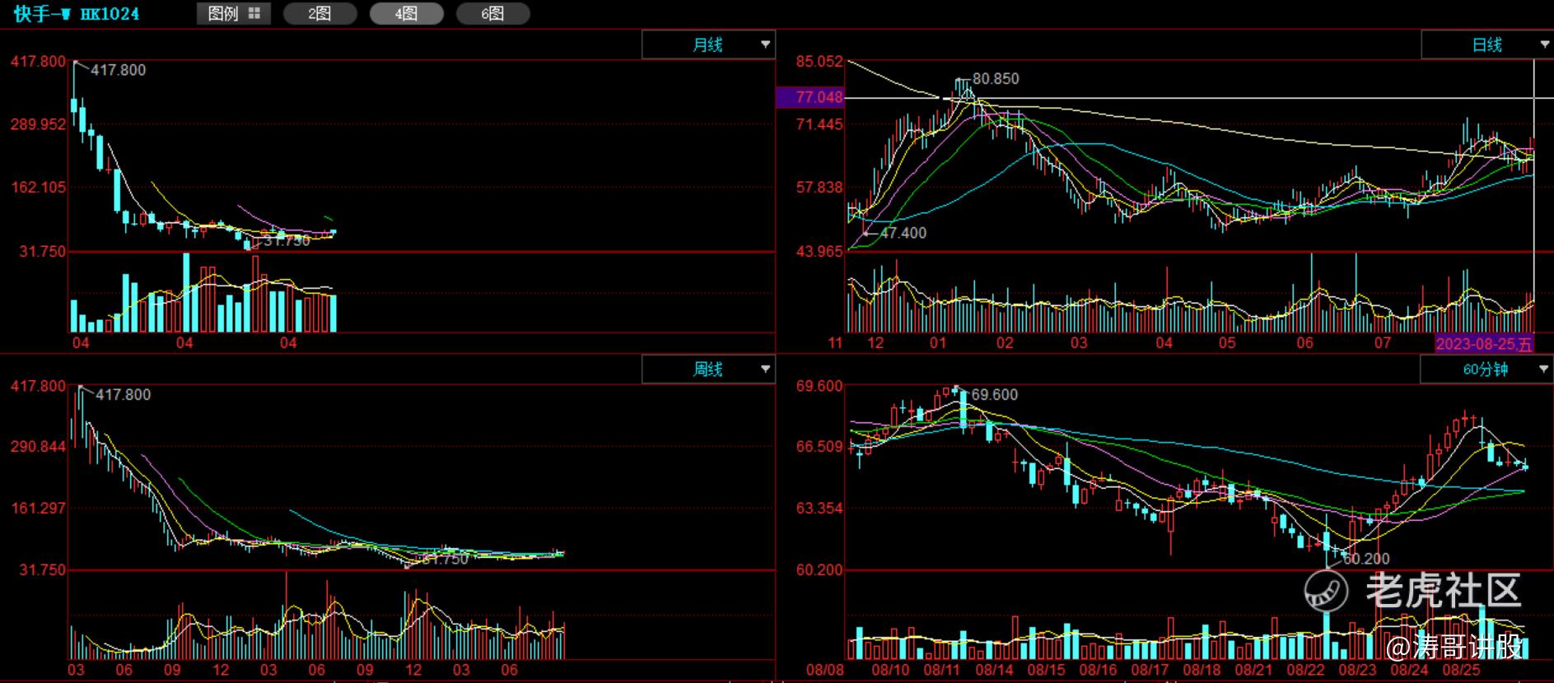Open the 周线 period dropdown
The image size is (1554, 683).
tap(708, 369)
